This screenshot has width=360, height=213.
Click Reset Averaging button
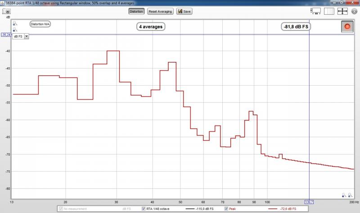[160, 12]
